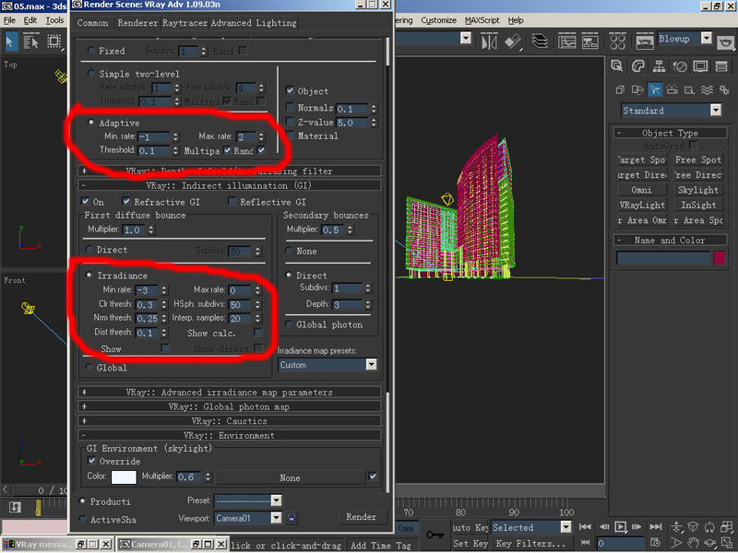
Task: Open the Hierarchy command panel
Action: [x=659, y=66]
